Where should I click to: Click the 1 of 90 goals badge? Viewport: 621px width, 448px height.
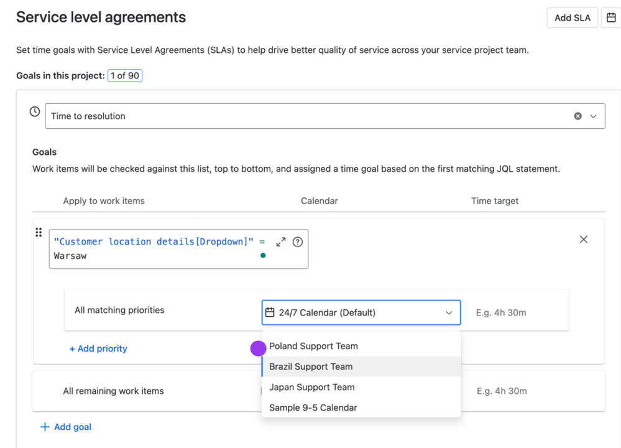[124, 75]
